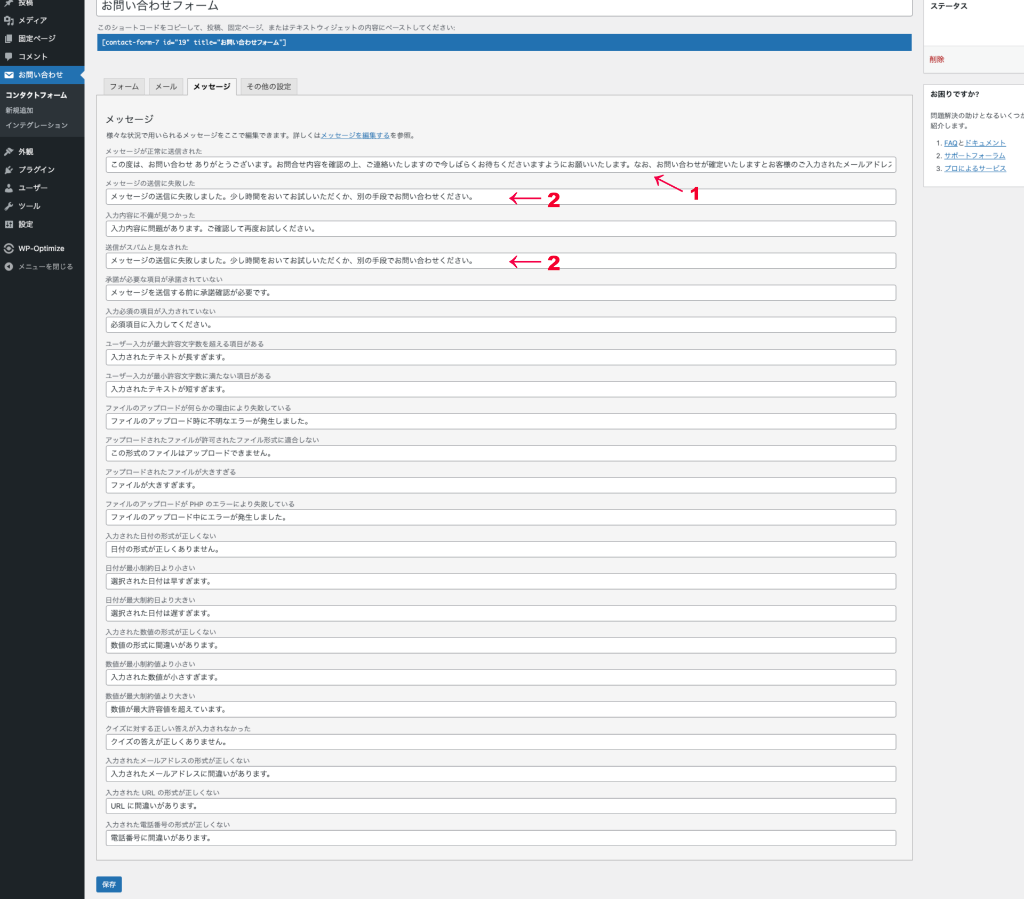
Task: Open the FAQ link
Action: click(950, 143)
